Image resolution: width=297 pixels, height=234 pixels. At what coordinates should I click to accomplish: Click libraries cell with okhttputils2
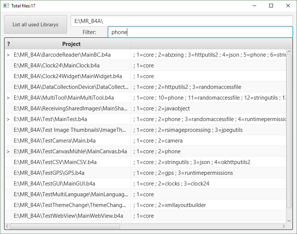[208, 162]
